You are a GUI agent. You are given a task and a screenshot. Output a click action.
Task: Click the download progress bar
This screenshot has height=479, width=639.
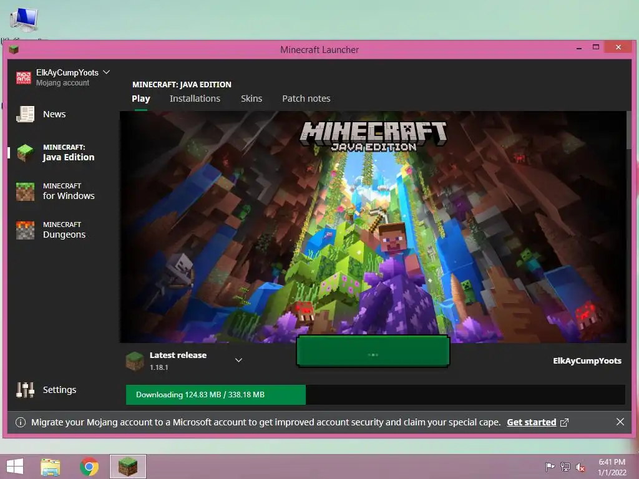[375, 395]
